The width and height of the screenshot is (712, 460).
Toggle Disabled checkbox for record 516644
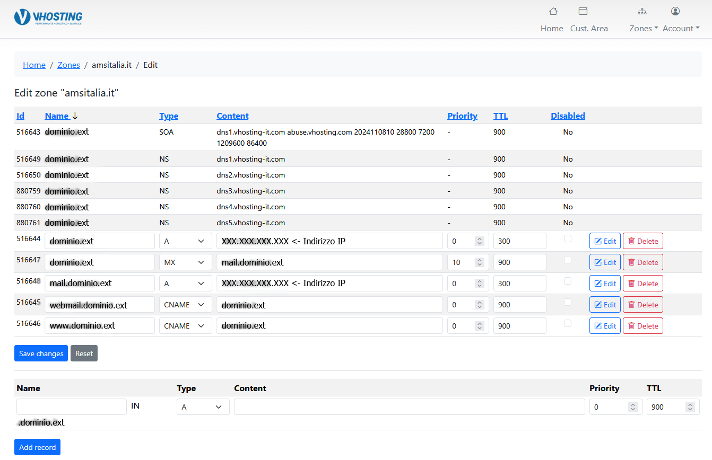pyautogui.click(x=568, y=238)
